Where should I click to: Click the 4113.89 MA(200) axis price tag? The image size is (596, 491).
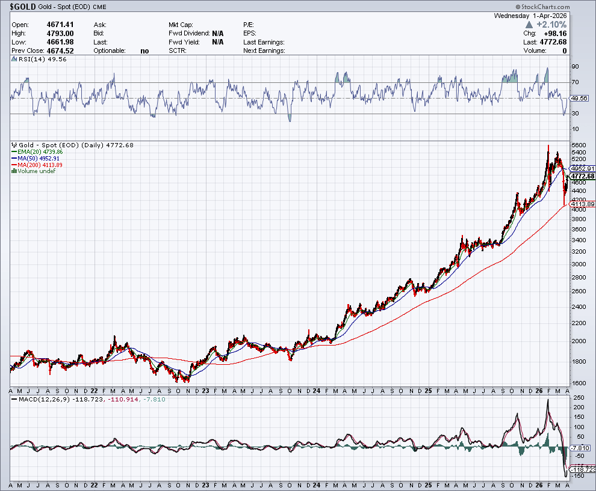point(582,204)
